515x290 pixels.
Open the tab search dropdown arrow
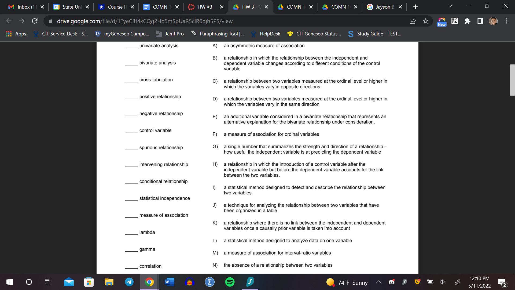click(450, 6)
